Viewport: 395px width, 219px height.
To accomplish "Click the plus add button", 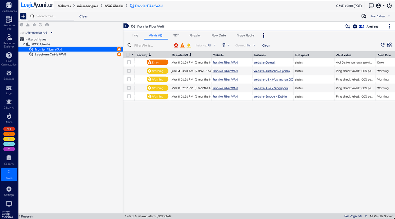I will 23,16.
